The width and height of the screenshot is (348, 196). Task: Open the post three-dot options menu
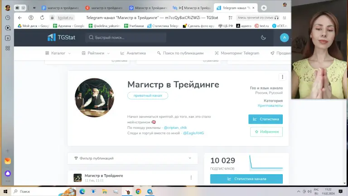(x=191, y=177)
